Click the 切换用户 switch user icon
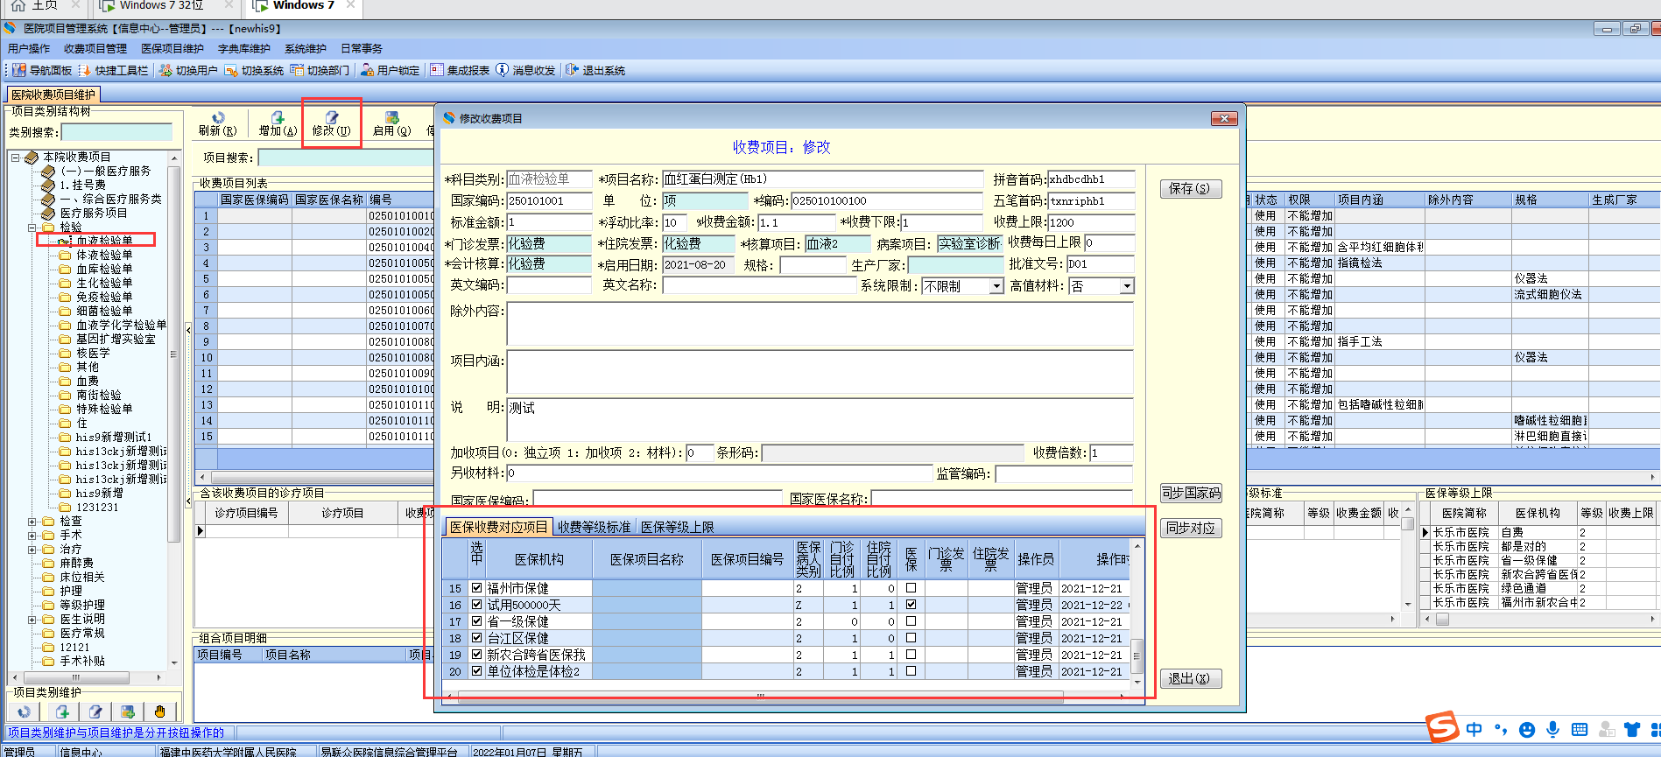Screen dimensions: 1661x757 187,71
